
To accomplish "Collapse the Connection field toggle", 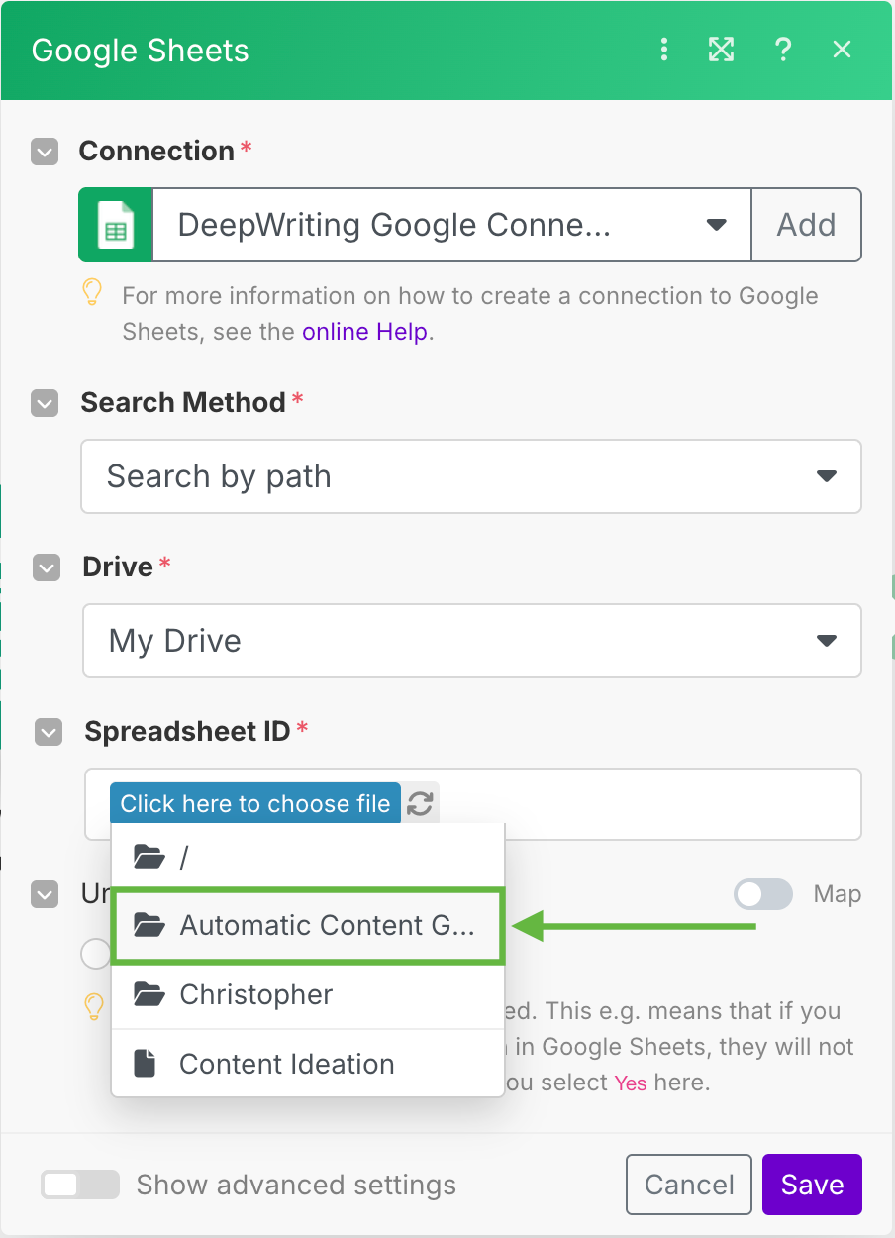I will pyautogui.click(x=45, y=152).
